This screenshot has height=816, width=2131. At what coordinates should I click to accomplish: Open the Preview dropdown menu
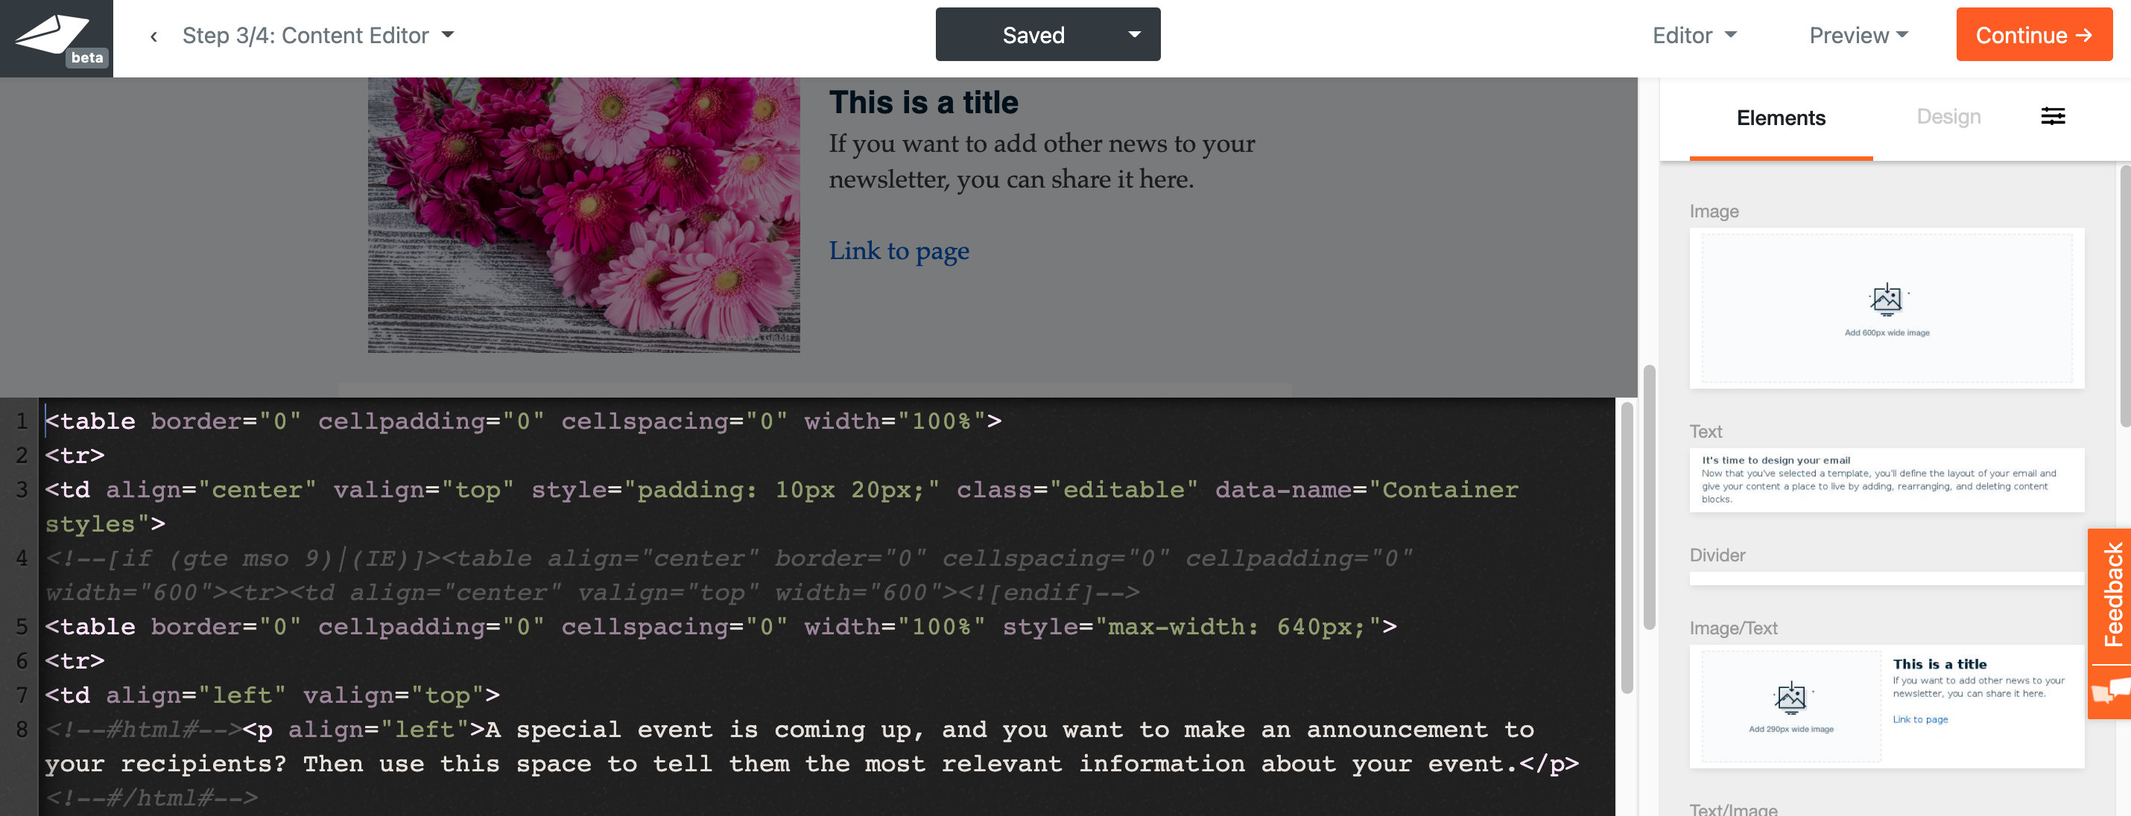coord(1858,36)
